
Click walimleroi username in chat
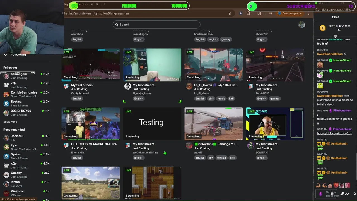click(x=336, y=39)
